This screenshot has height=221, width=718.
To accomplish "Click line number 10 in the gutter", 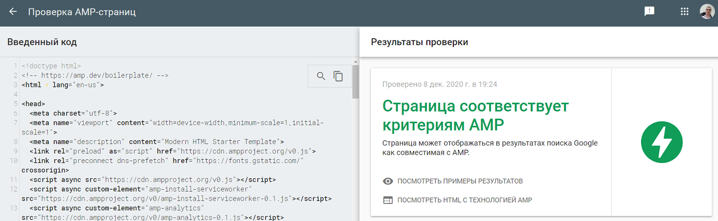I will (14, 161).
